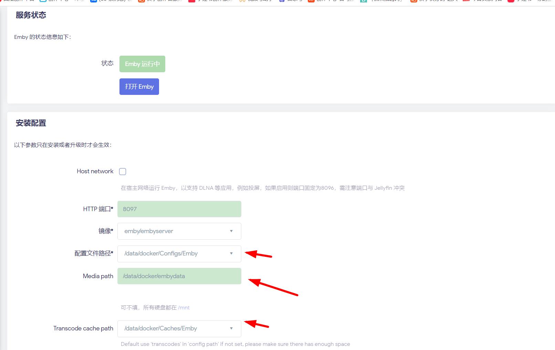Click the 状态 label beside the status badge
Viewport: 555px width, 350px height.
pos(107,63)
